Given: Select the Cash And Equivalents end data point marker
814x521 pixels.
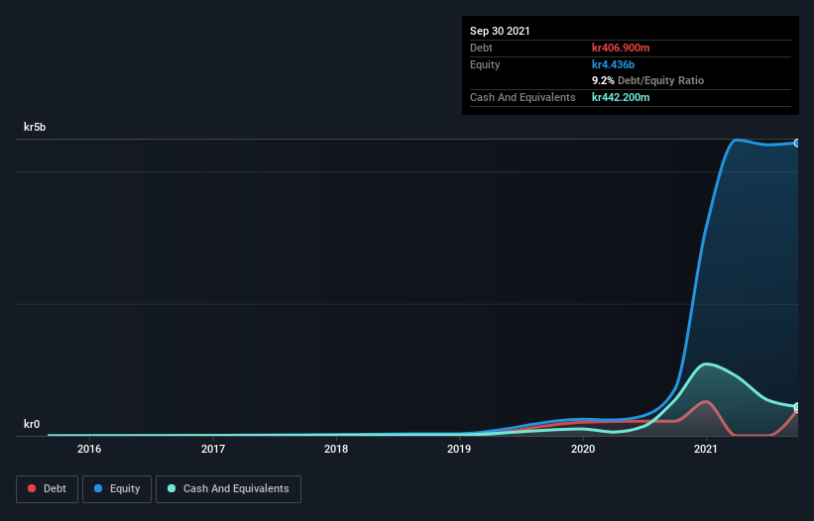Looking at the screenshot, I should click(x=797, y=407).
